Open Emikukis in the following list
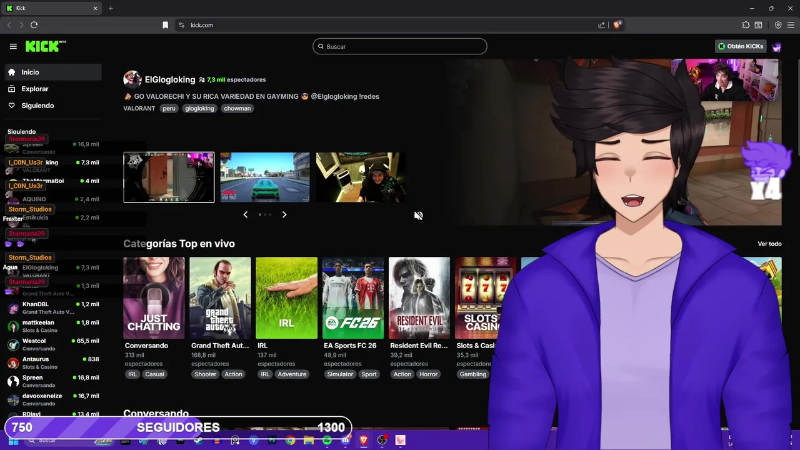This screenshot has width=800, height=450. [53, 220]
